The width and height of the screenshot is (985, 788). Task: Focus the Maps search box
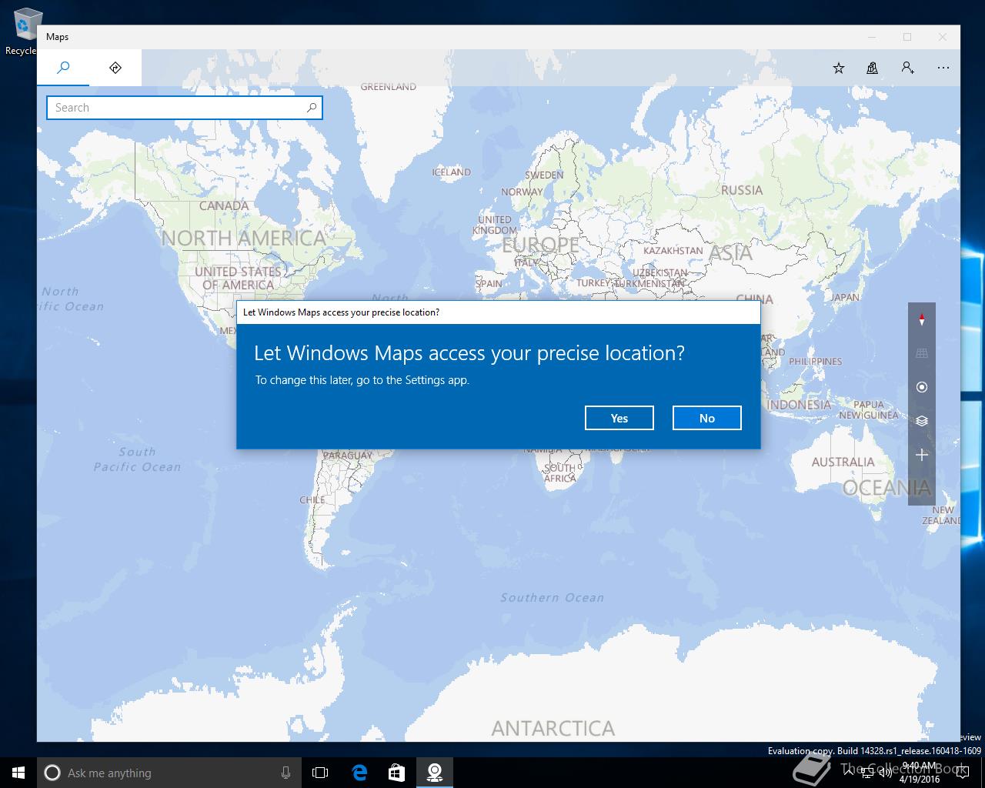point(184,108)
